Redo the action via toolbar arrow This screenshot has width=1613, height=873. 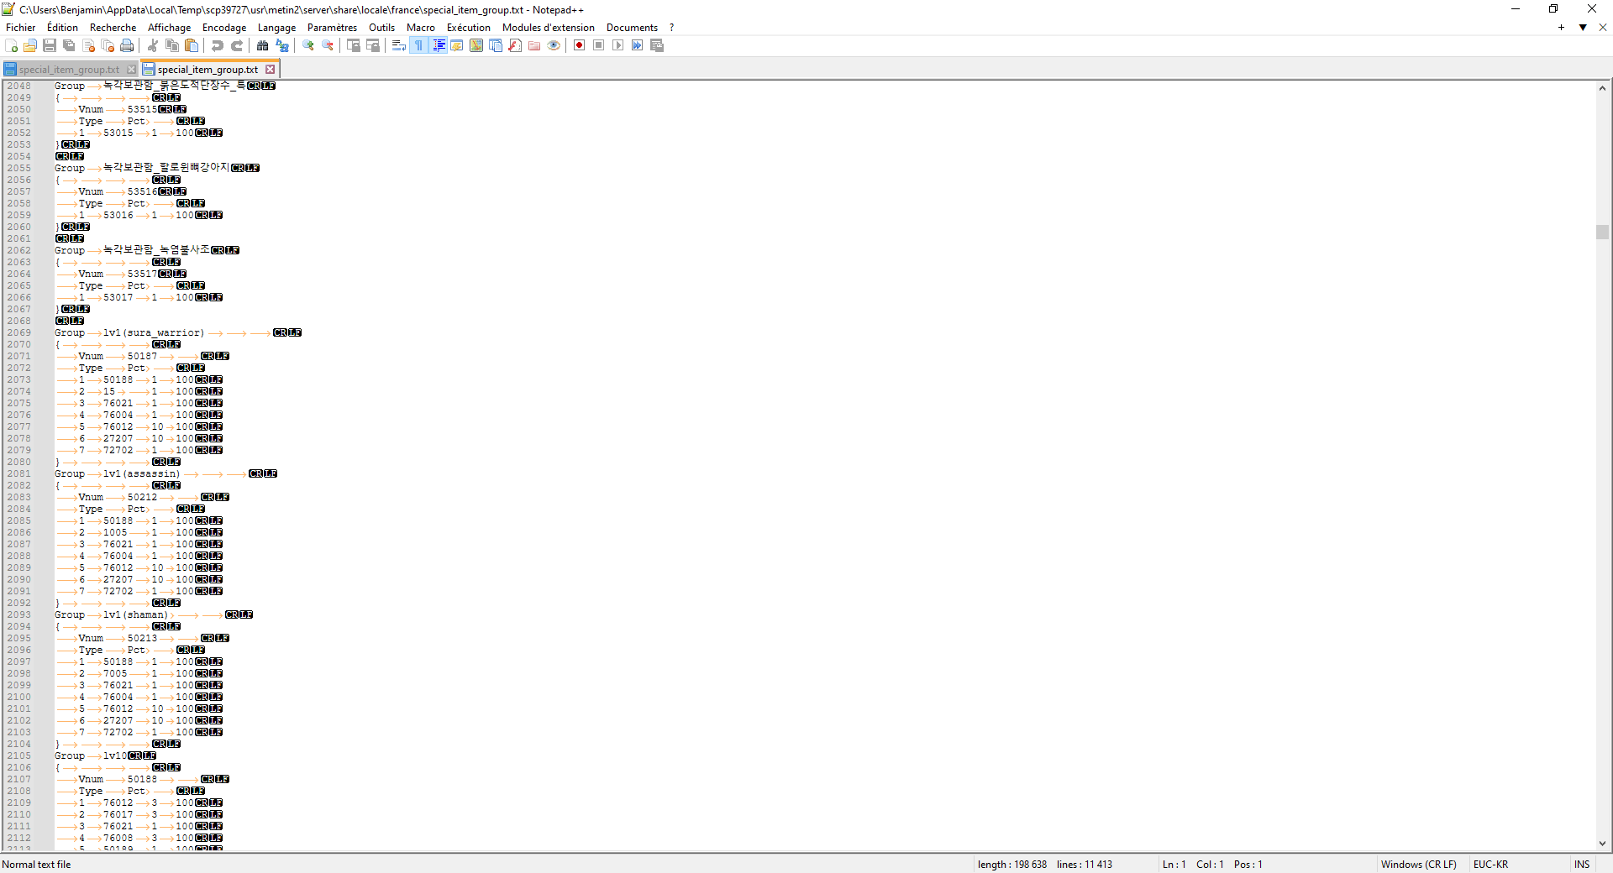tap(237, 45)
